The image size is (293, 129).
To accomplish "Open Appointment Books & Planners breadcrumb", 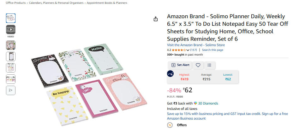I will click(107, 3).
